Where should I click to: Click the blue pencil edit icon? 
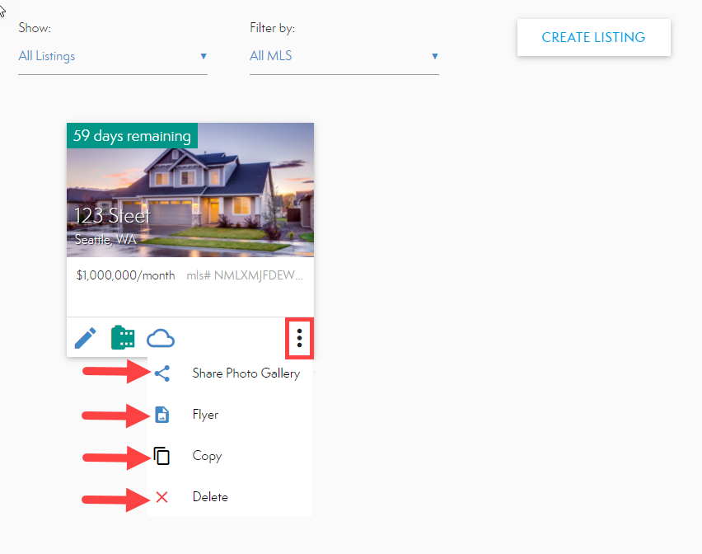[85, 338]
